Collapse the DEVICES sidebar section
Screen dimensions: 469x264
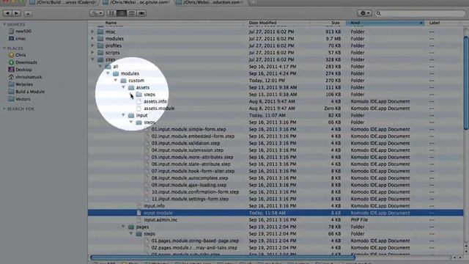(x=4, y=24)
